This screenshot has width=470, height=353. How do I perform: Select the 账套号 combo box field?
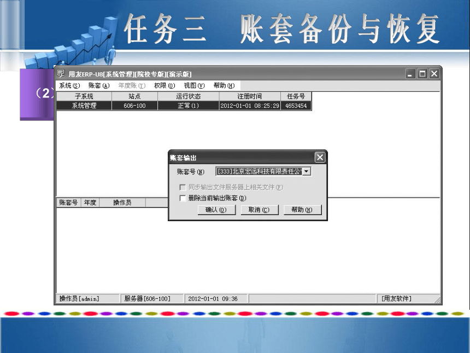(263, 171)
